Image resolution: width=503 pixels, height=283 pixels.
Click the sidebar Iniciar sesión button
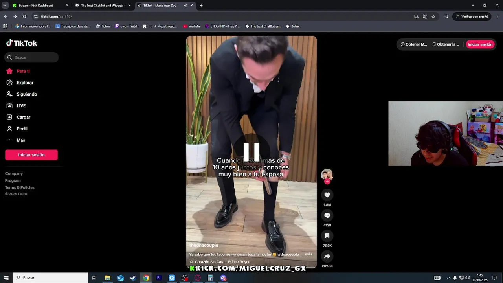(31, 155)
